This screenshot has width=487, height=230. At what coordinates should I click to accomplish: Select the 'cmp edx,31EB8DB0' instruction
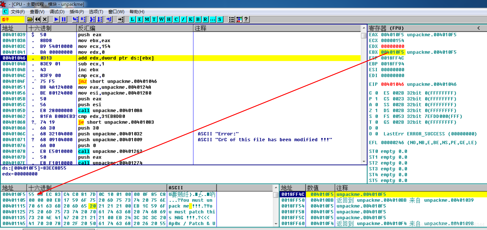click(x=101, y=116)
